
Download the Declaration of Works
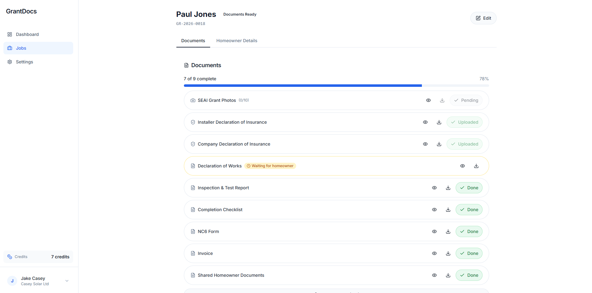coord(476,166)
